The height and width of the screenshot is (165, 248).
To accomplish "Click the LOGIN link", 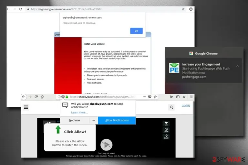I will pyautogui.click(x=186, y=106).
